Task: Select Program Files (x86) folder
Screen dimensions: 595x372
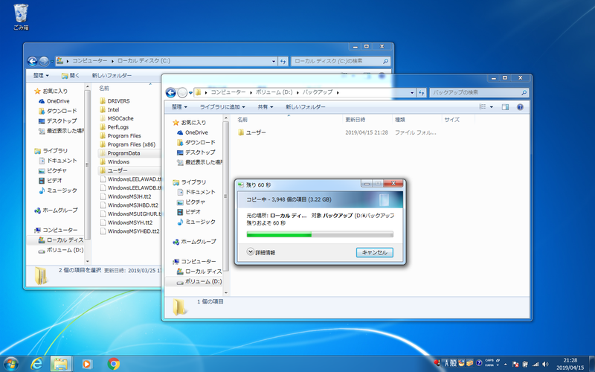Action: click(127, 144)
